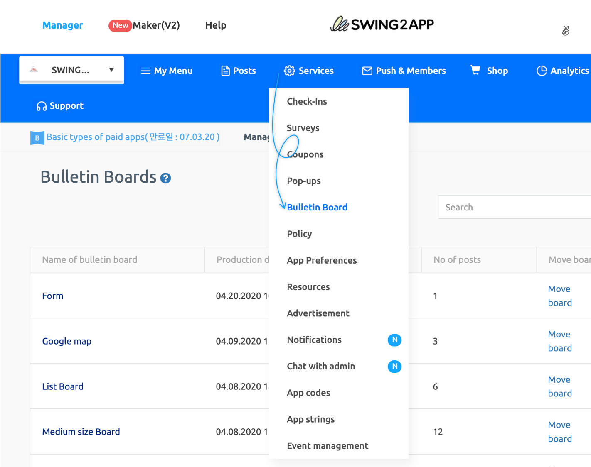Click the Analytics pie chart icon
Image resolution: width=591 pixels, height=467 pixels.
(x=542, y=71)
